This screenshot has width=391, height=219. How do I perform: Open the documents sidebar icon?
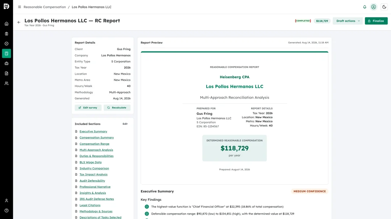click(6, 73)
